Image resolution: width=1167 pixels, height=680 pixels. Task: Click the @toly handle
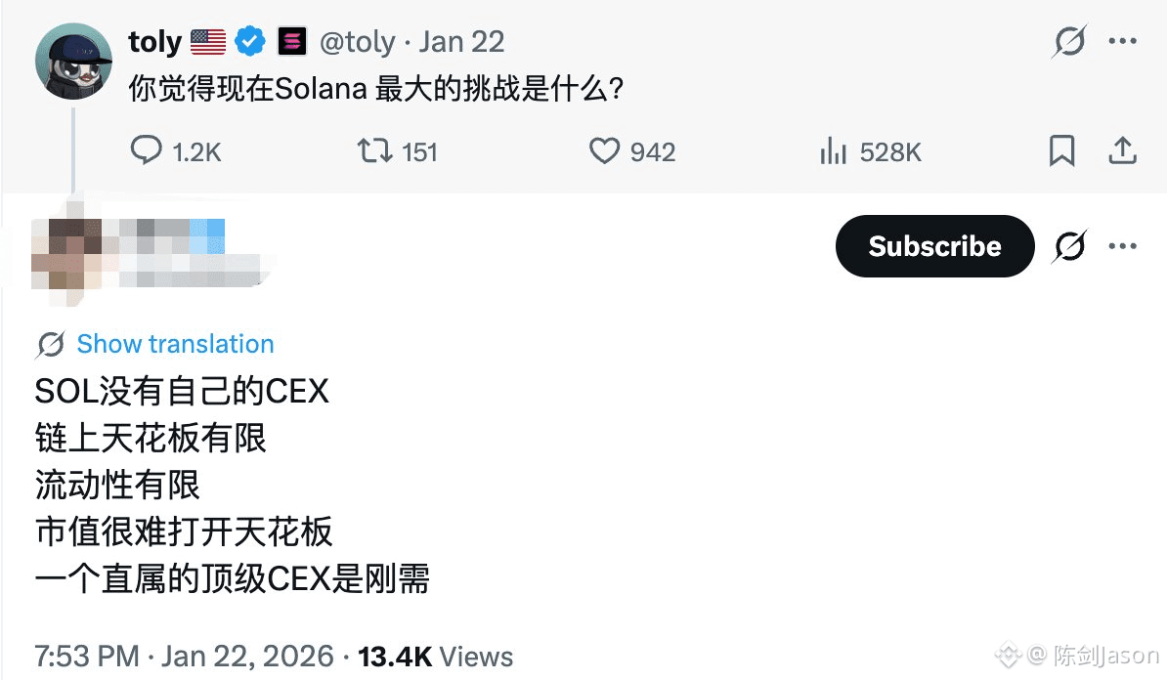coord(358,42)
